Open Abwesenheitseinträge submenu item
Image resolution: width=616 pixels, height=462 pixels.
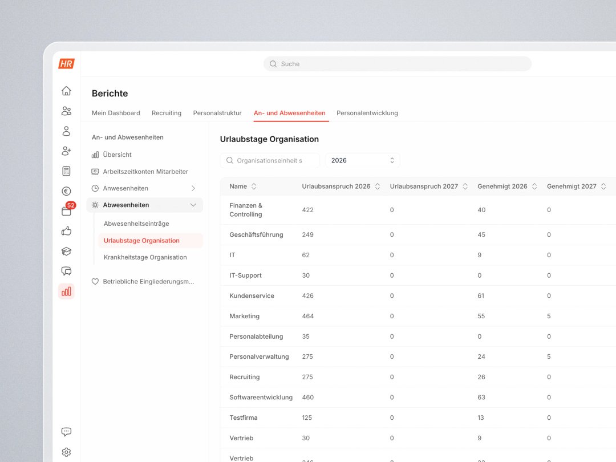click(136, 224)
